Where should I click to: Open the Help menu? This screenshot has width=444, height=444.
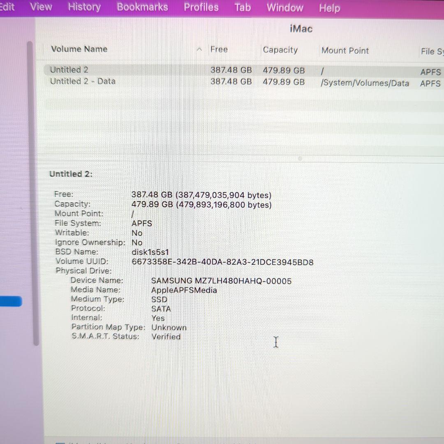[x=329, y=8]
